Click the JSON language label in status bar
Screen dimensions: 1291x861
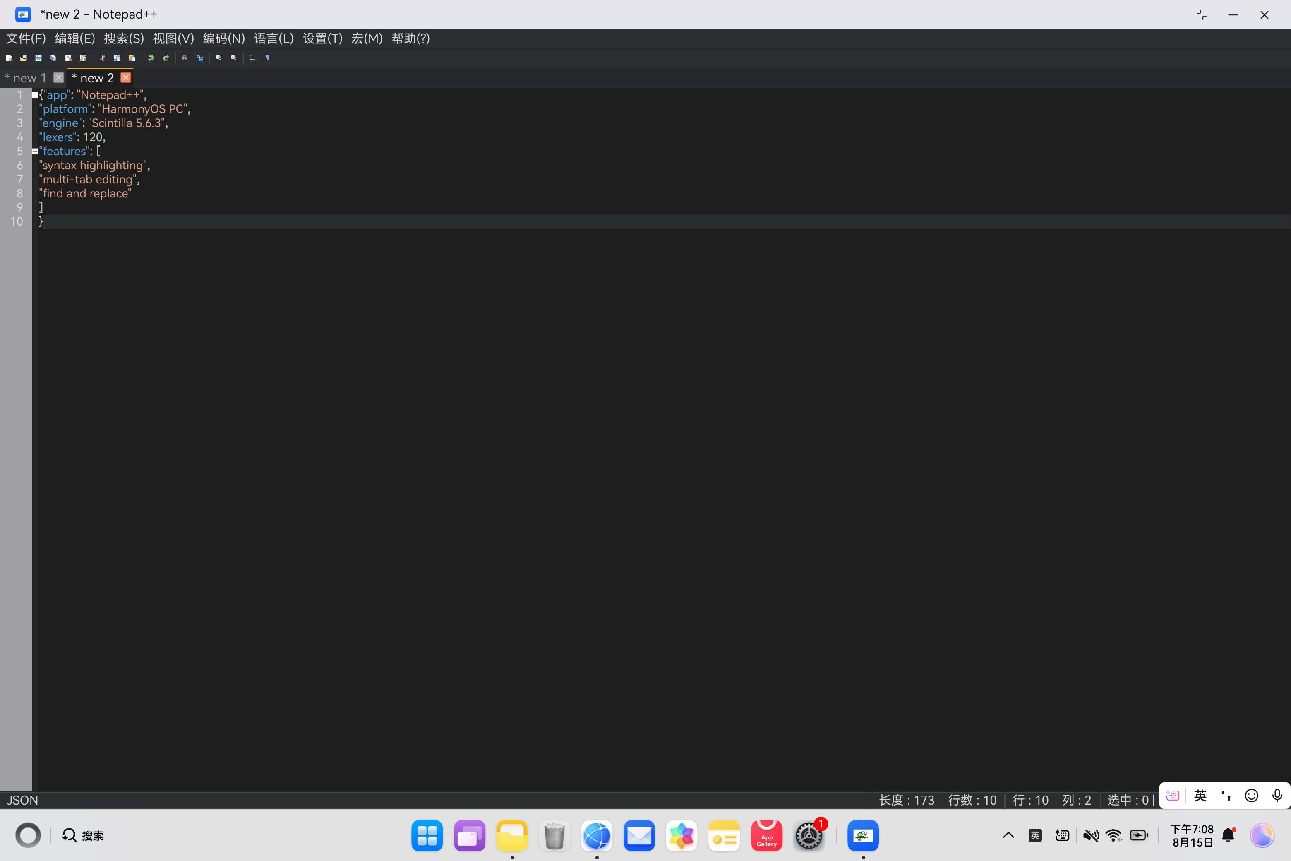tap(22, 800)
